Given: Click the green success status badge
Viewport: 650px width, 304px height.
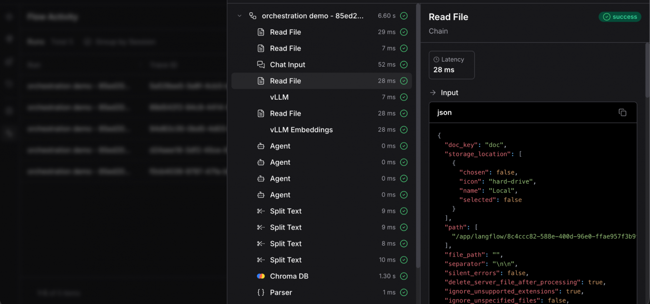Looking at the screenshot, I should pyautogui.click(x=620, y=17).
